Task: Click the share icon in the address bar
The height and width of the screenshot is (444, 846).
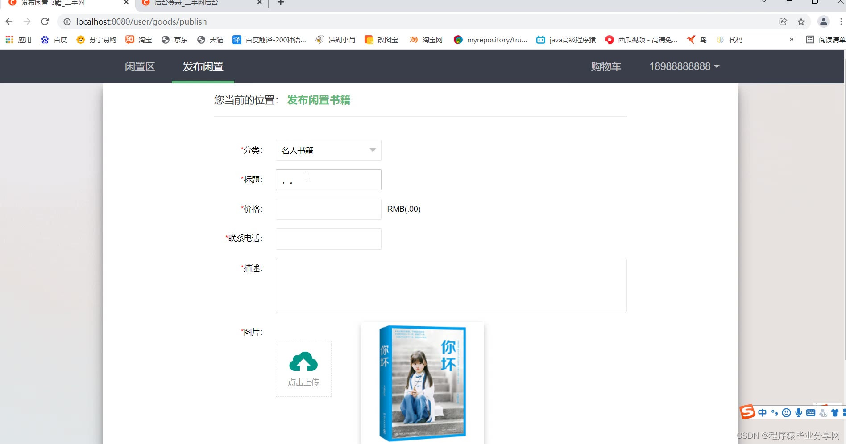Action: coord(783,21)
